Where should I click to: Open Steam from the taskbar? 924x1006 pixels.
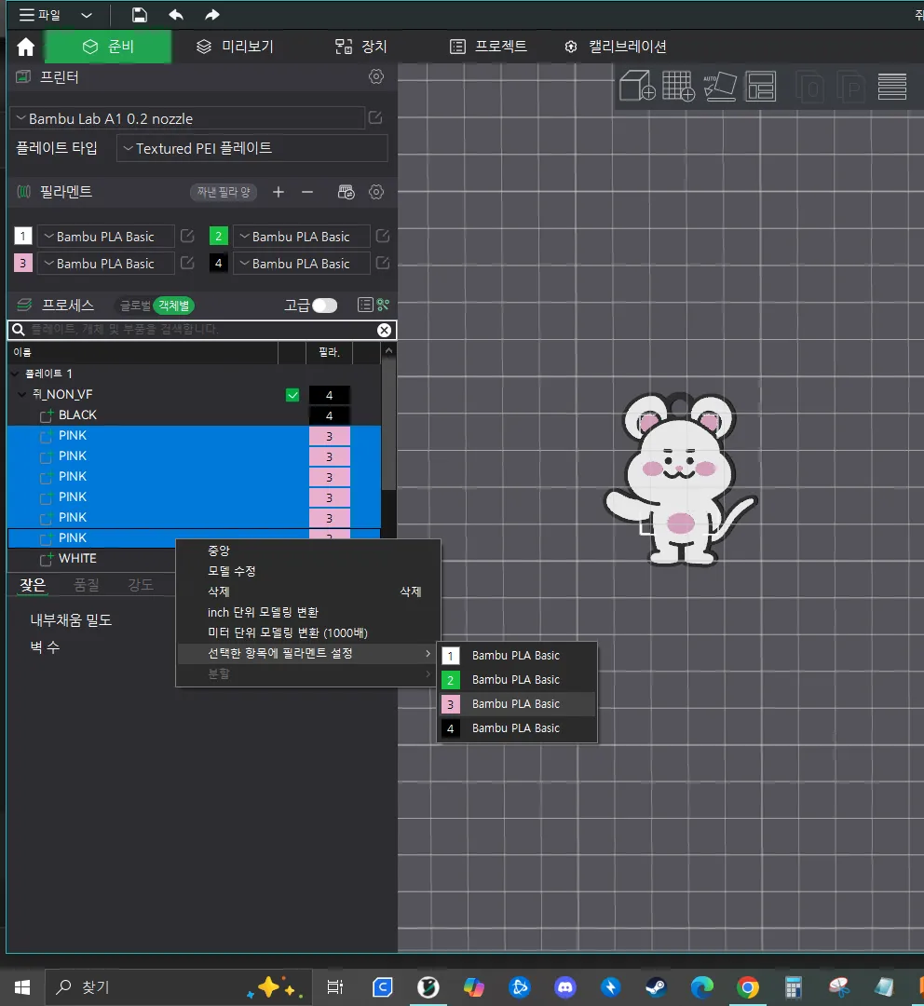coord(656,986)
